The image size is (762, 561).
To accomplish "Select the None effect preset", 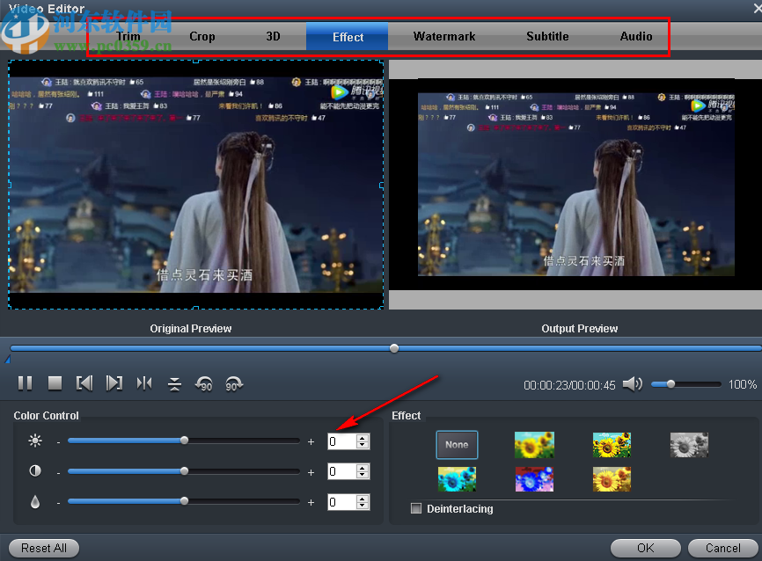I will [x=457, y=445].
